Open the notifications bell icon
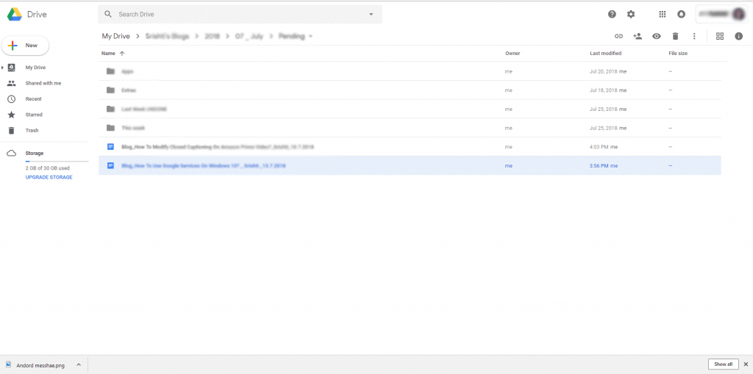Viewport: 753px width, 374px height. (x=681, y=15)
